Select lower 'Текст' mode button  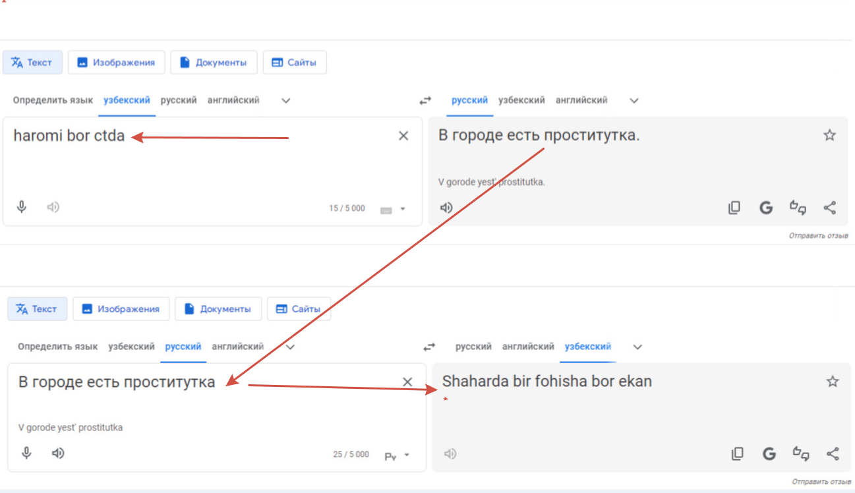[37, 308]
